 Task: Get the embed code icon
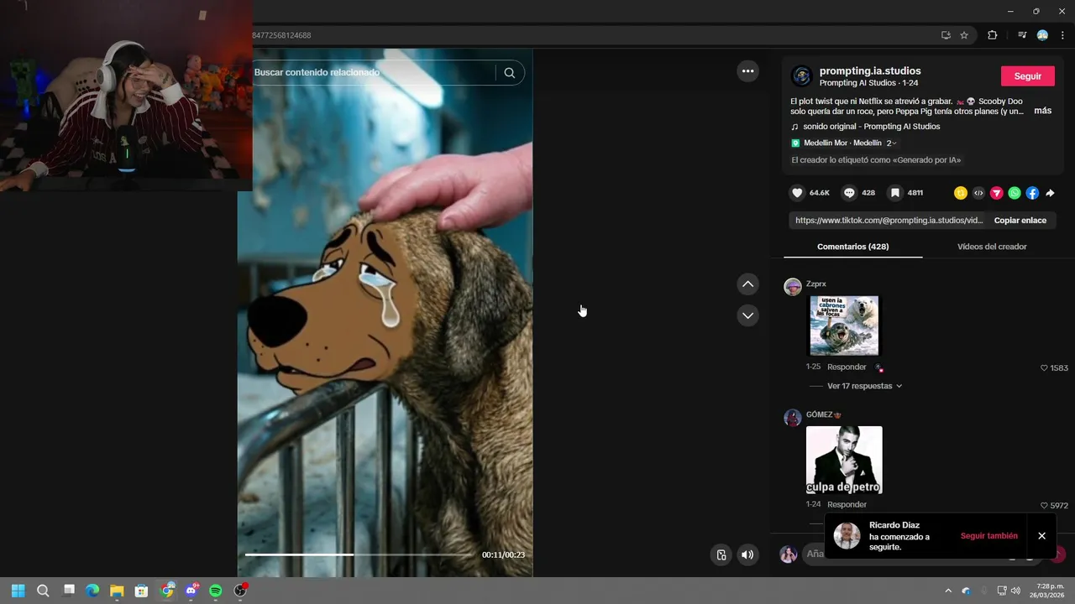click(978, 193)
